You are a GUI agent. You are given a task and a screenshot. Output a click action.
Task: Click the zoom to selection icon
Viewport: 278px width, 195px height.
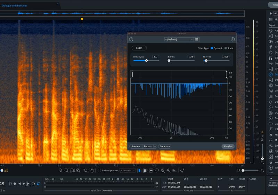(72, 171)
